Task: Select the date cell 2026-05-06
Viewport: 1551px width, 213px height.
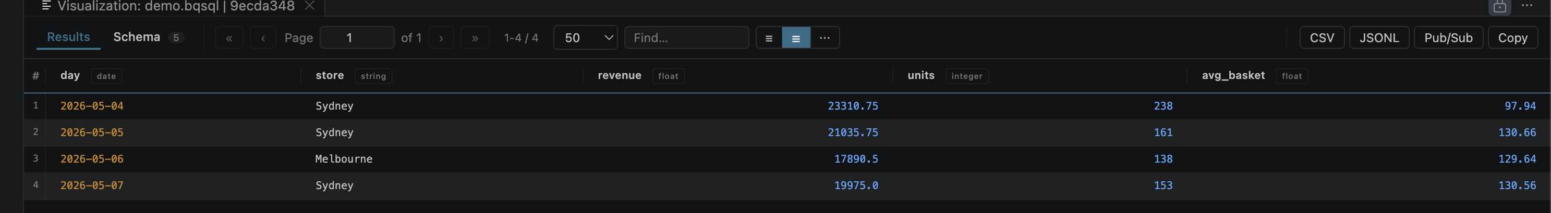Action: (91, 159)
